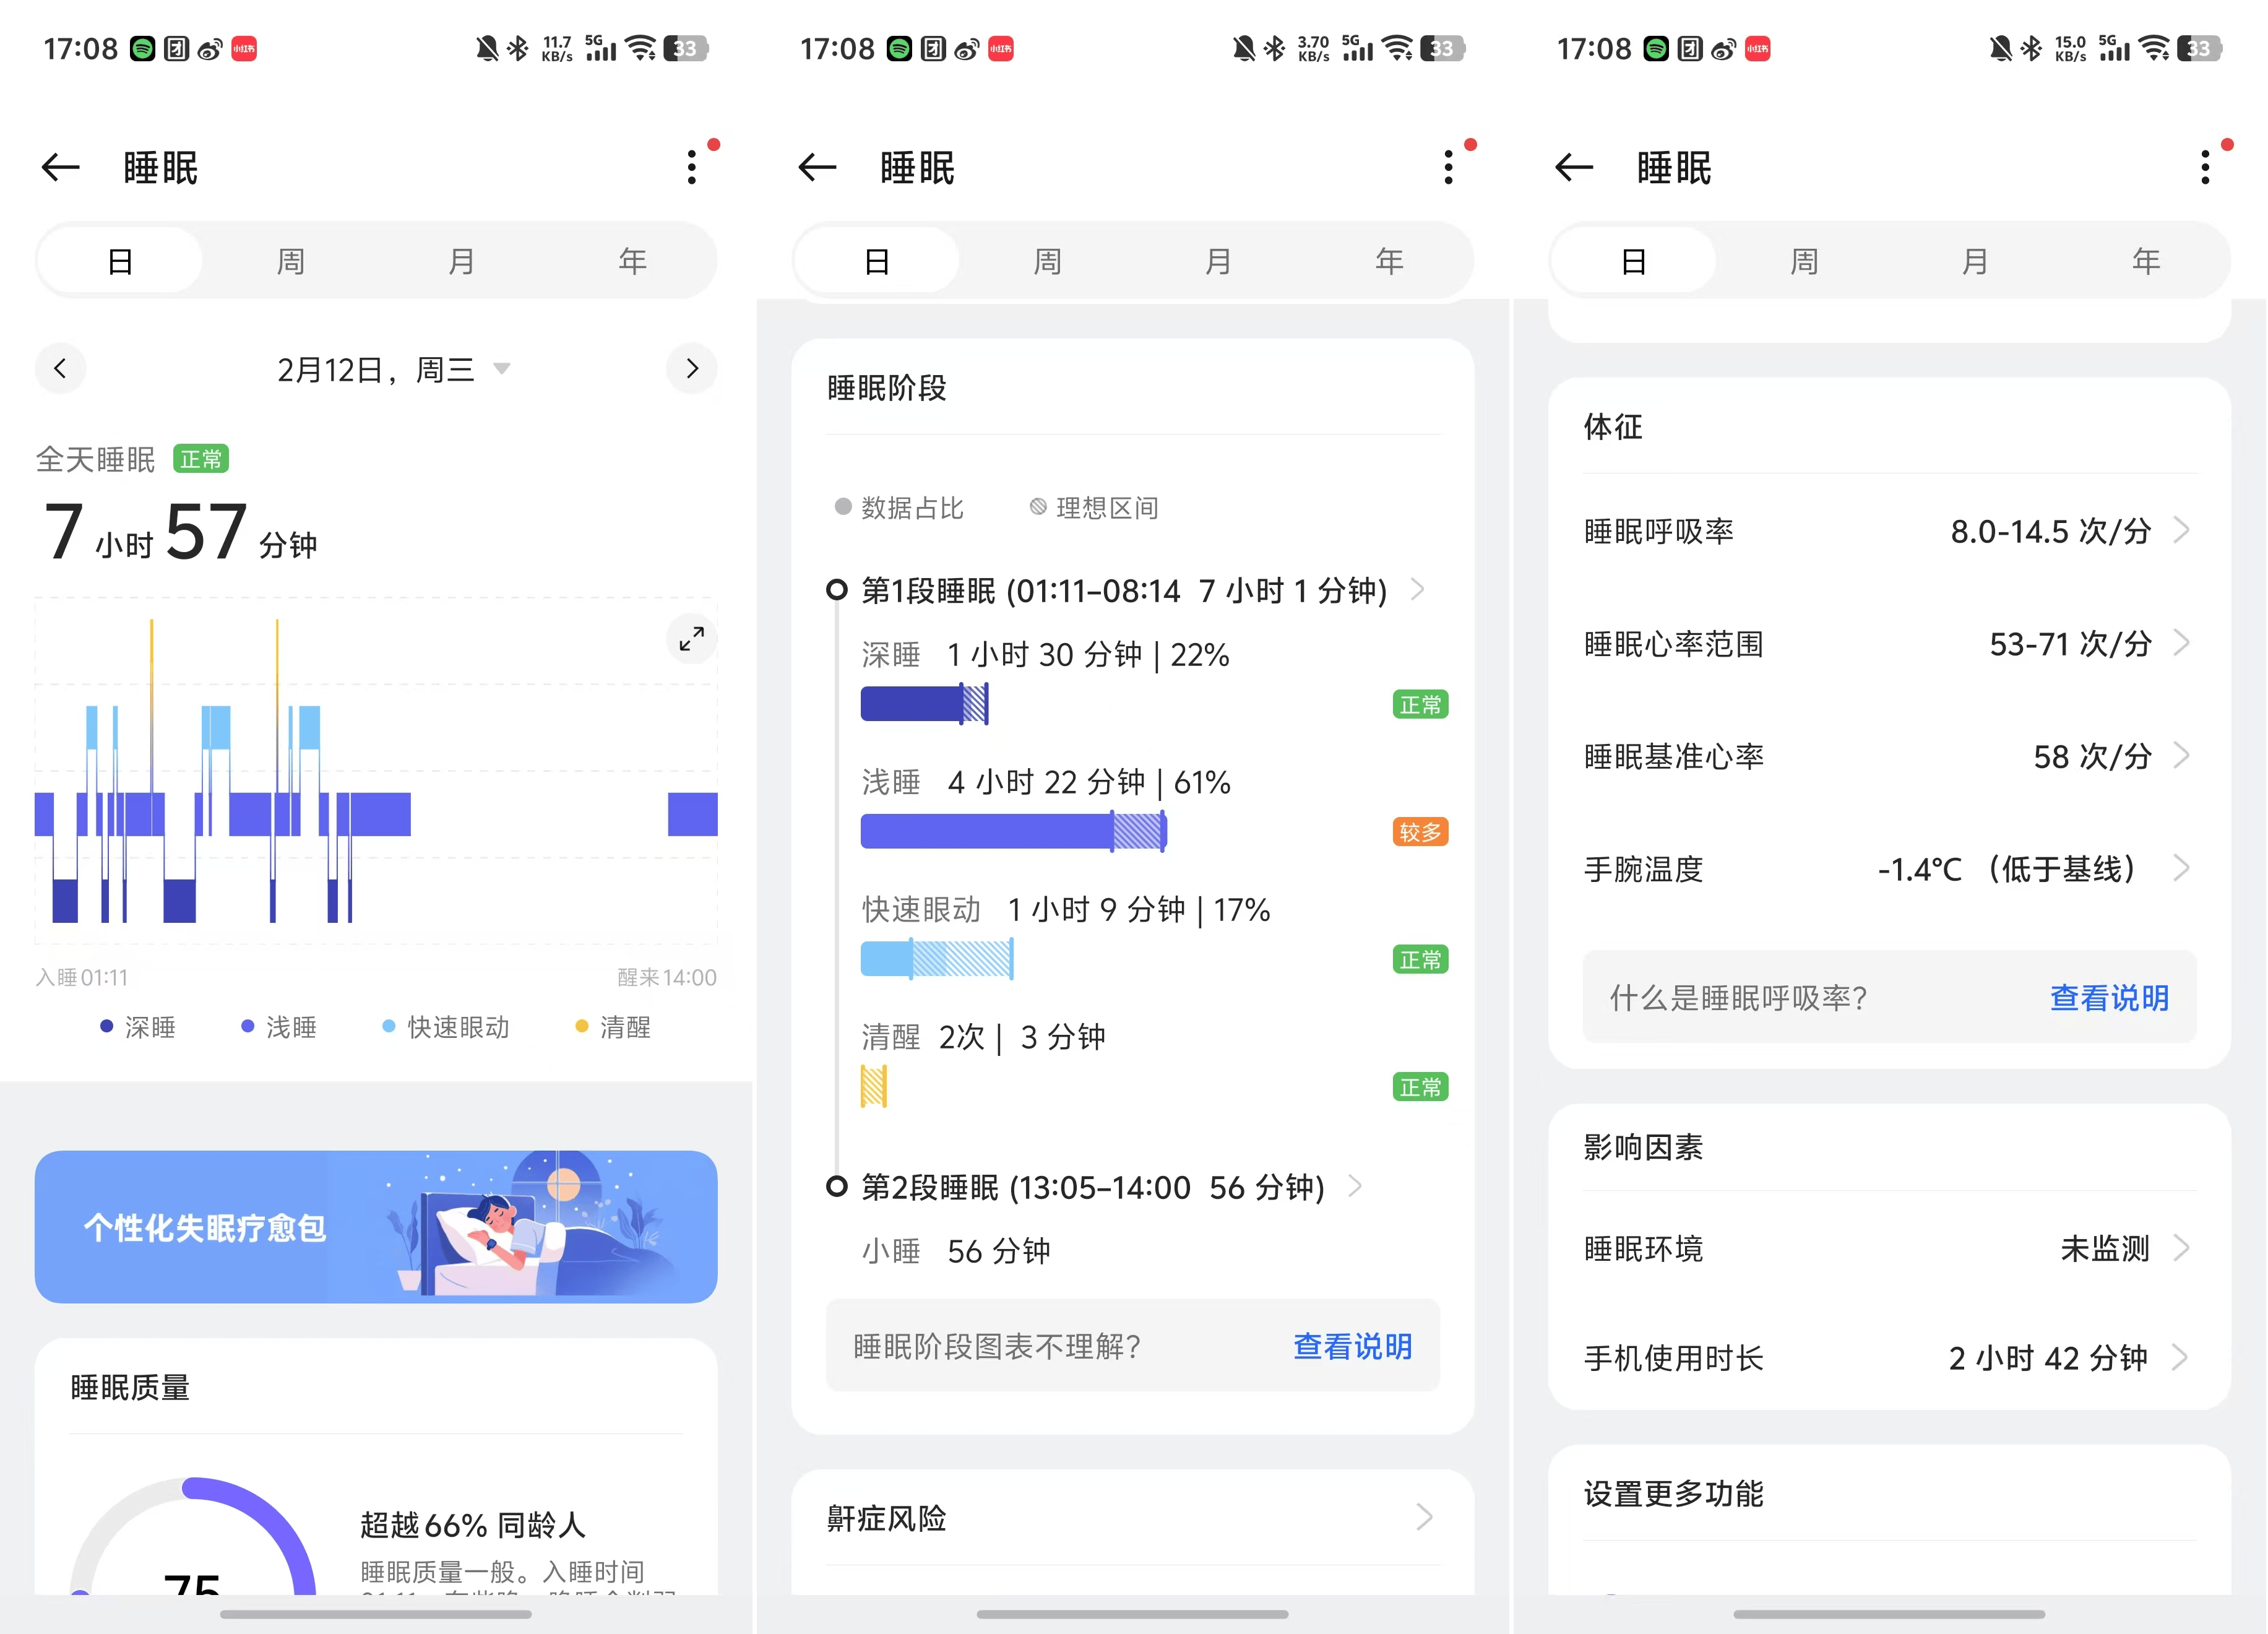Viewport: 2268px width, 1634px height.
Task: Select 年 tab on right screen
Action: [2145, 262]
